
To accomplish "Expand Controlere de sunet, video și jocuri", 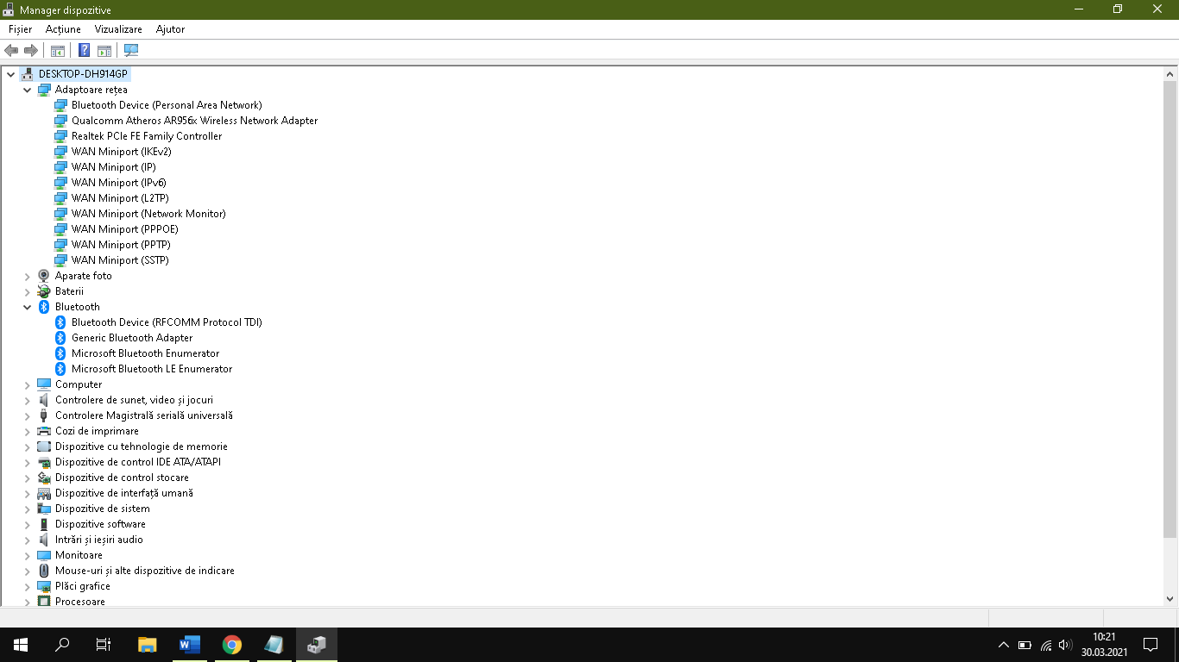I will [27, 400].
